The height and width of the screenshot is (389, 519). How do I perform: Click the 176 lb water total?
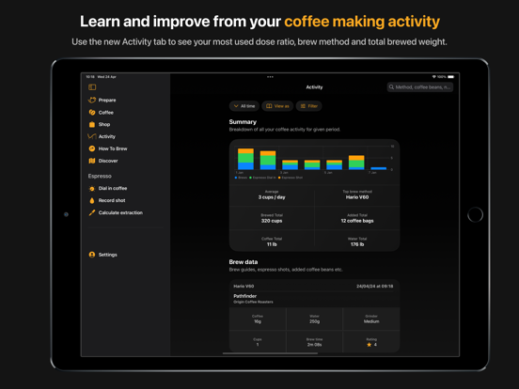(357, 244)
